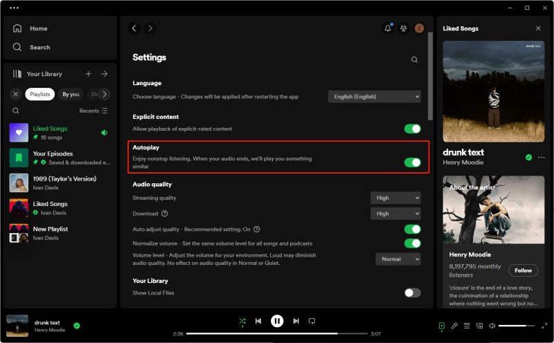Open the language dropdown
This screenshot has width=554, height=343.
[x=374, y=97]
